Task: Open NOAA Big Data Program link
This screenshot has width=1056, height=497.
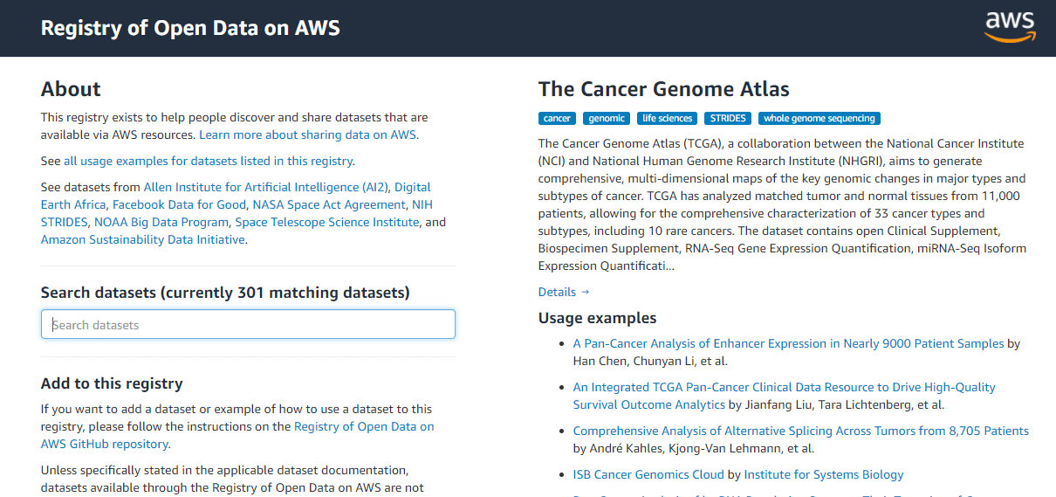Action: coord(161,222)
